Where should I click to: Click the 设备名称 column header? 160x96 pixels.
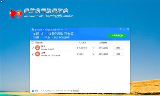point(39,42)
